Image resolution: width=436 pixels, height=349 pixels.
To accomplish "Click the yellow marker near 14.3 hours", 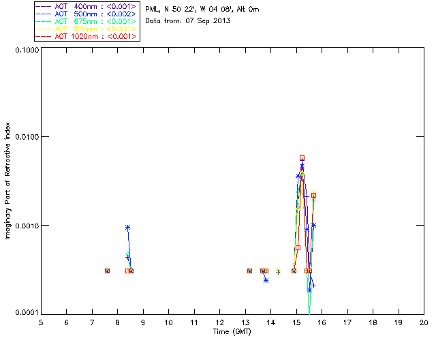I will point(278,271).
